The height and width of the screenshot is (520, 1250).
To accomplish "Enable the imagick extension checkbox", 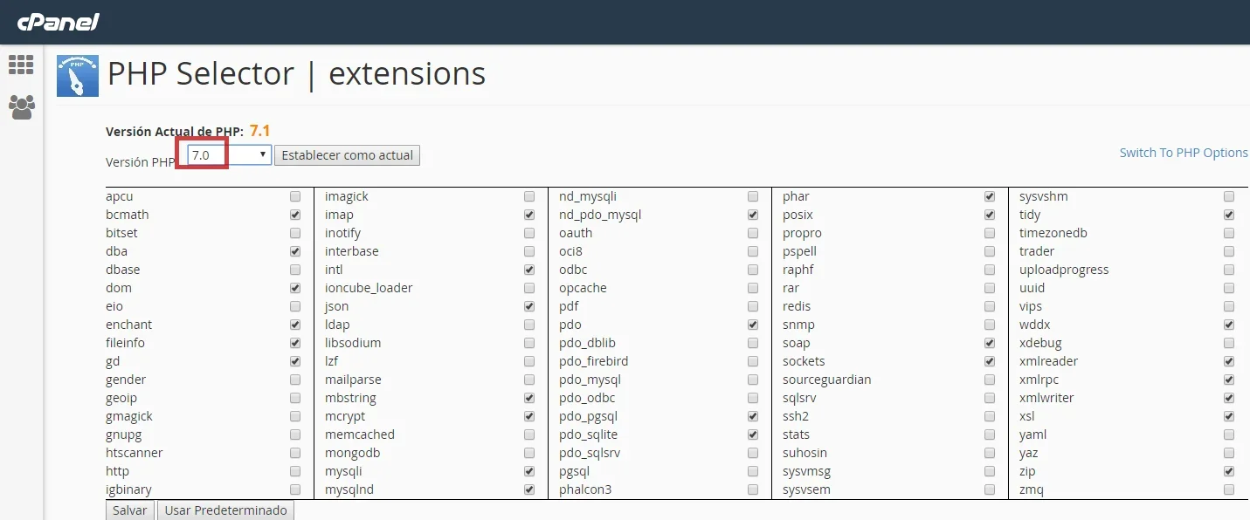I will pyautogui.click(x=529, y=196).
